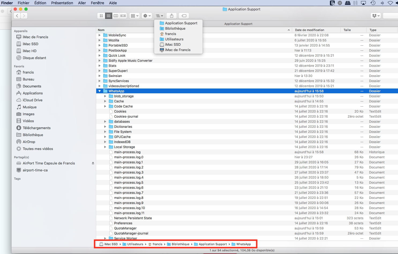This screenshot has width=398, height=254.
Task: Open the AirPlay display menu bar icon
Action: pyautogui.click(x=364, y=3)
